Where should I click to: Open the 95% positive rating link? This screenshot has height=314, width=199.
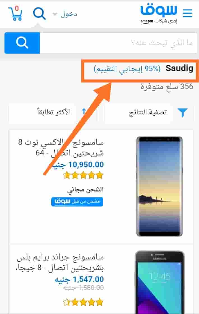click(127, 69)
